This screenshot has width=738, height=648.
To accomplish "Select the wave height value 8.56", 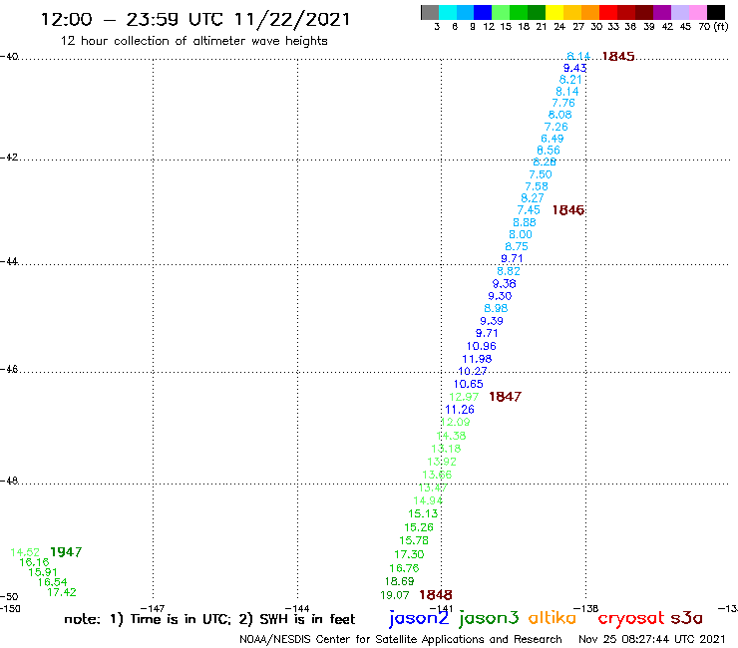I will pos(549,151).
